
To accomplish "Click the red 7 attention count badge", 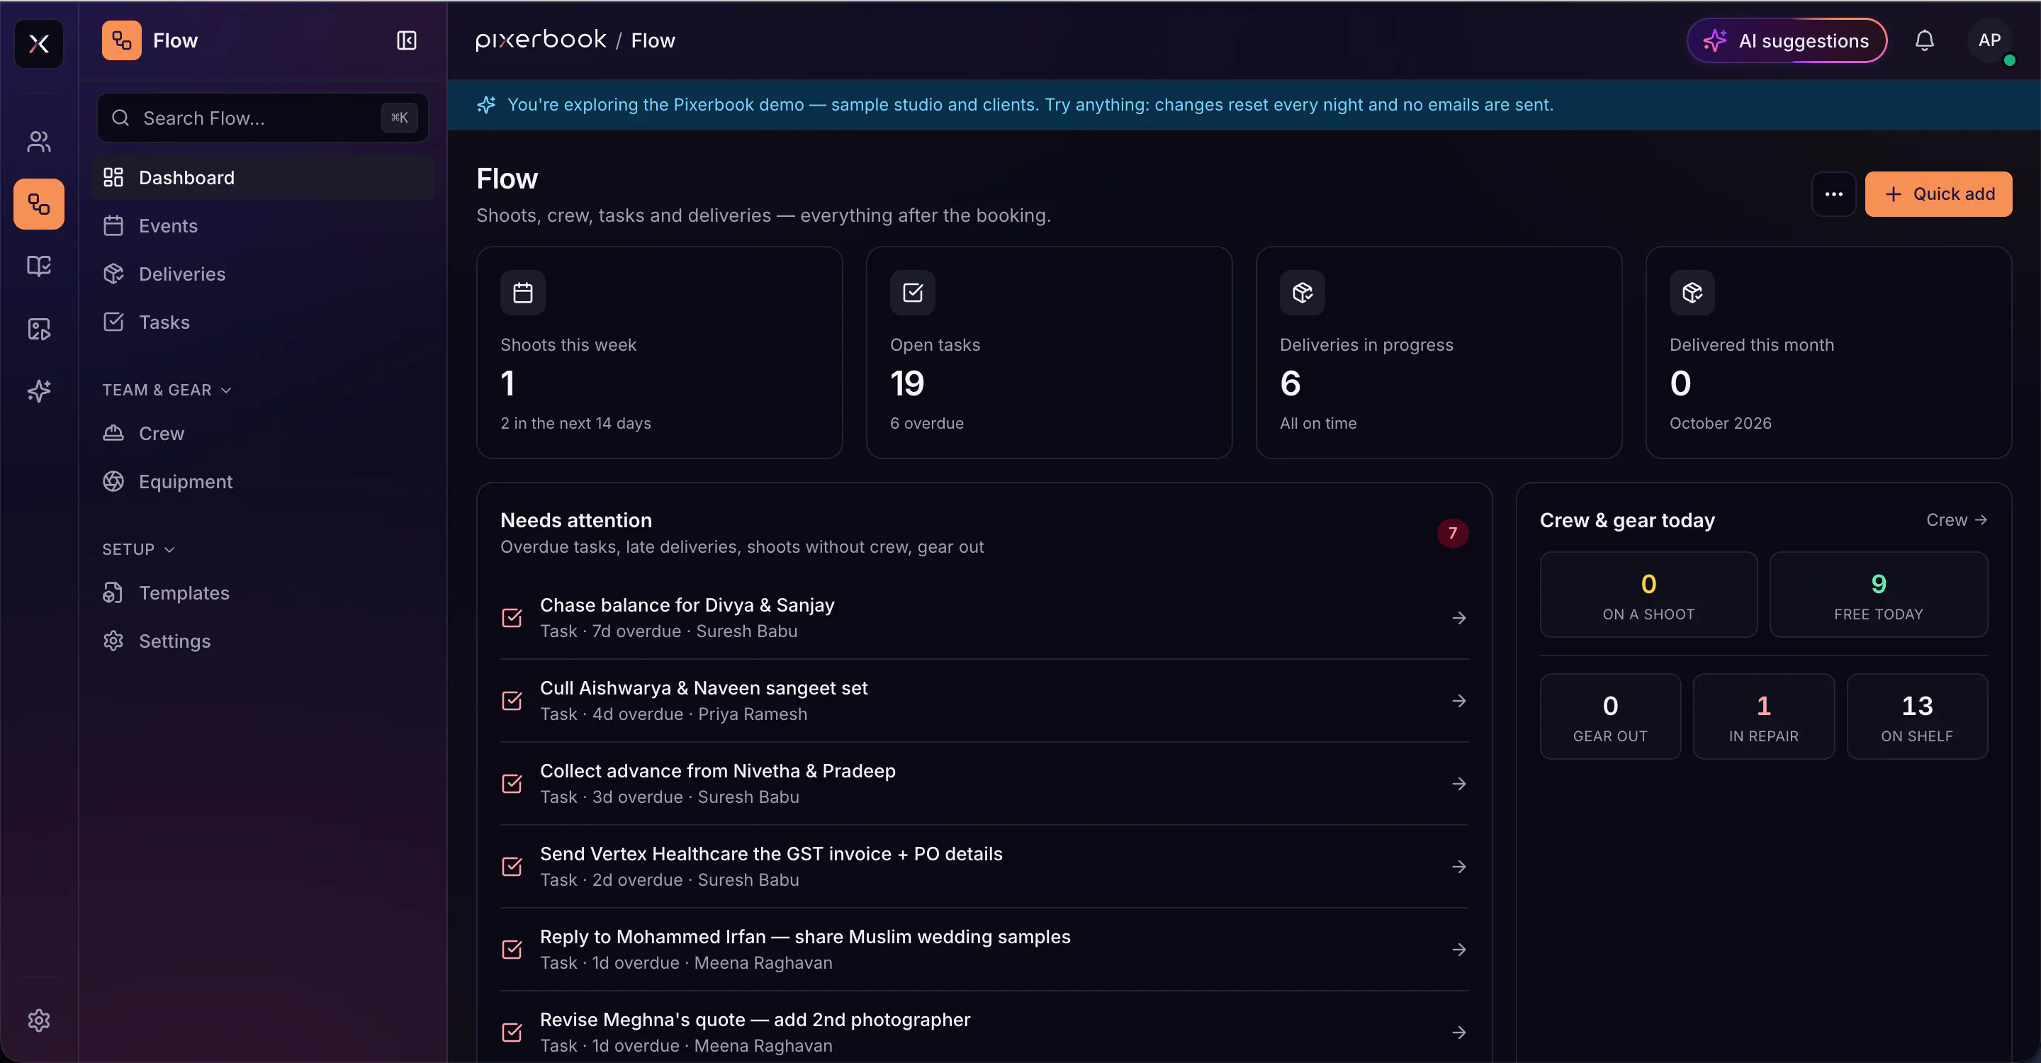I will pyautogui.click(x=1452, y=533).
